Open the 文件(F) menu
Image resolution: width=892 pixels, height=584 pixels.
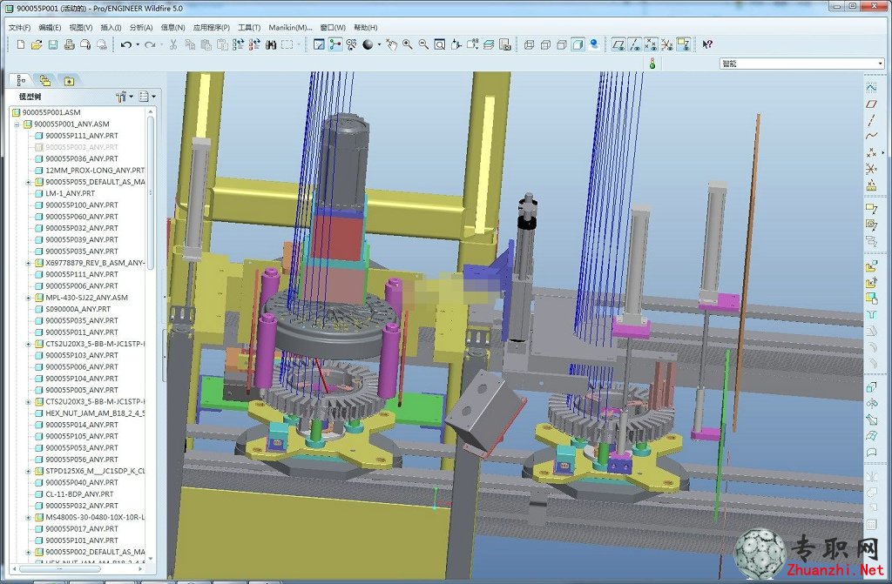pyautogui.click(x=19, y=27)
